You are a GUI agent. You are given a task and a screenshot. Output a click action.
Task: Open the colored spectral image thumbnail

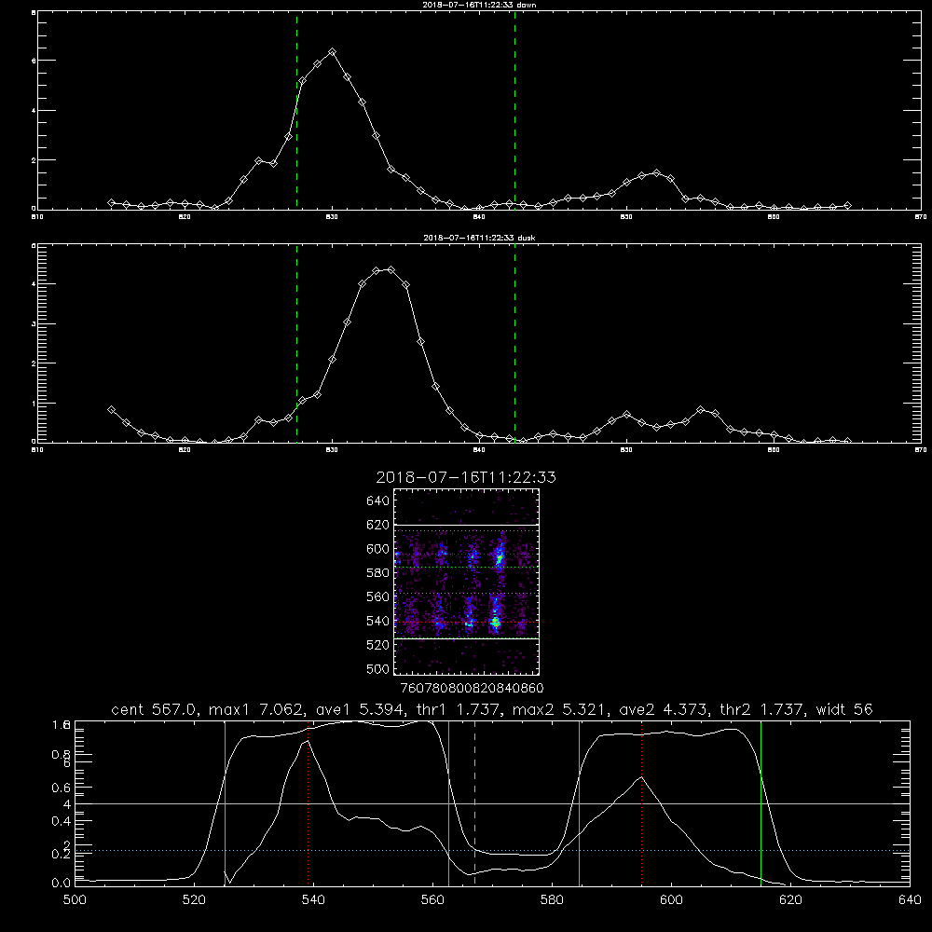(467, 582)
